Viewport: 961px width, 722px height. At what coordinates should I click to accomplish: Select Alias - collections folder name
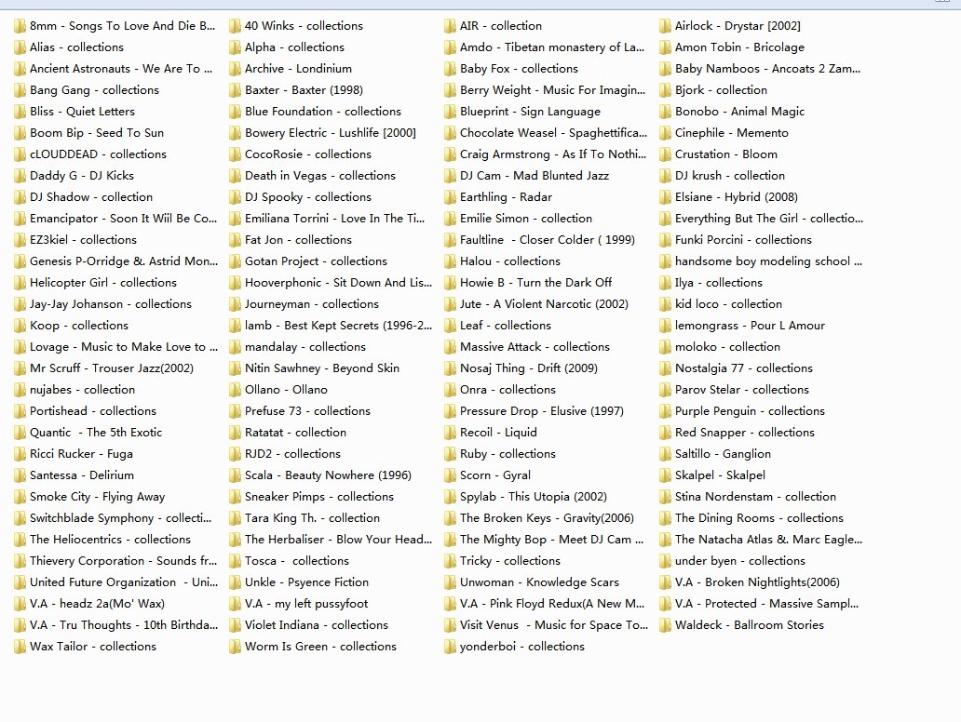[x=76, y=47]
